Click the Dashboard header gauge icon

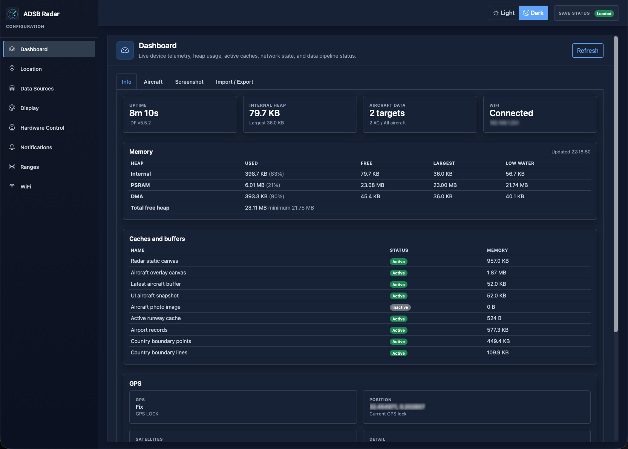125,50
